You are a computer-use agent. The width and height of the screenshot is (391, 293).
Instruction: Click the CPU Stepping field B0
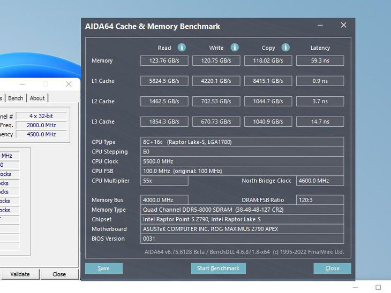pos(242,152)
